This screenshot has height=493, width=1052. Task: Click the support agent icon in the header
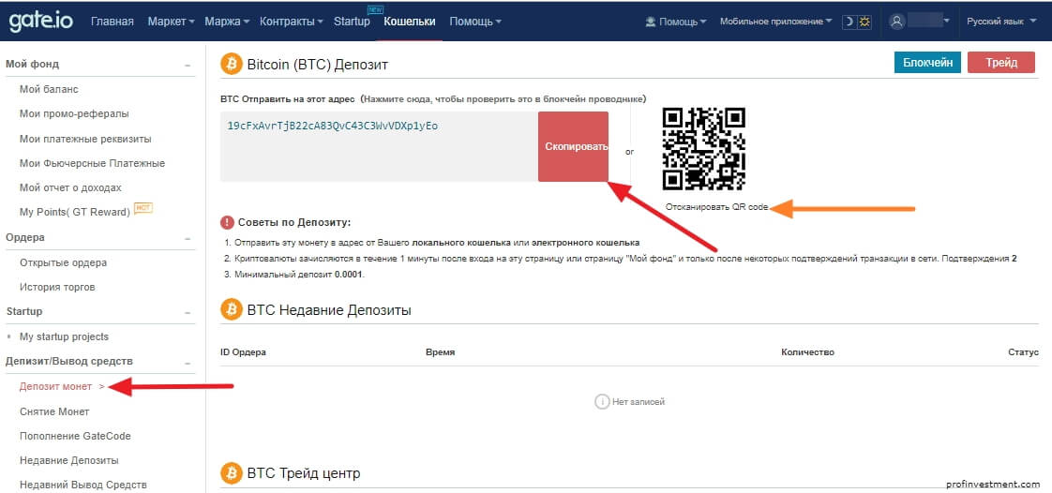[x=650, y=22]
